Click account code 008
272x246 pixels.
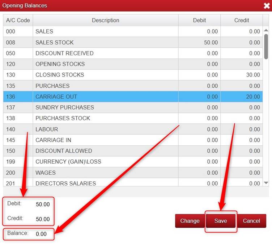(x=10, y=43)
